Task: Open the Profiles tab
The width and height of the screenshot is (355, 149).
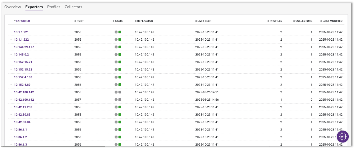Action: point(54,7)
